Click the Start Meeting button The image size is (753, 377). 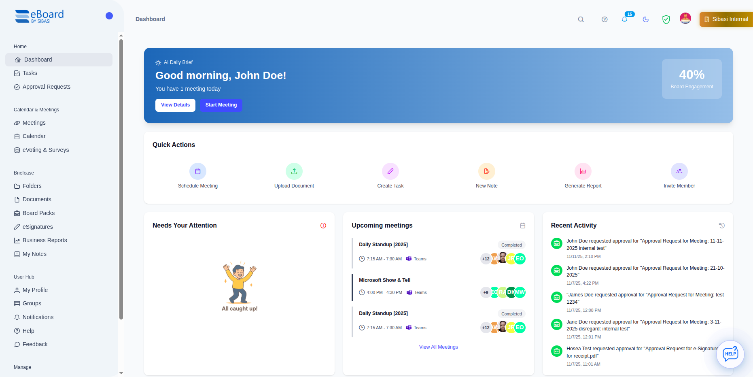coord(221,105)
